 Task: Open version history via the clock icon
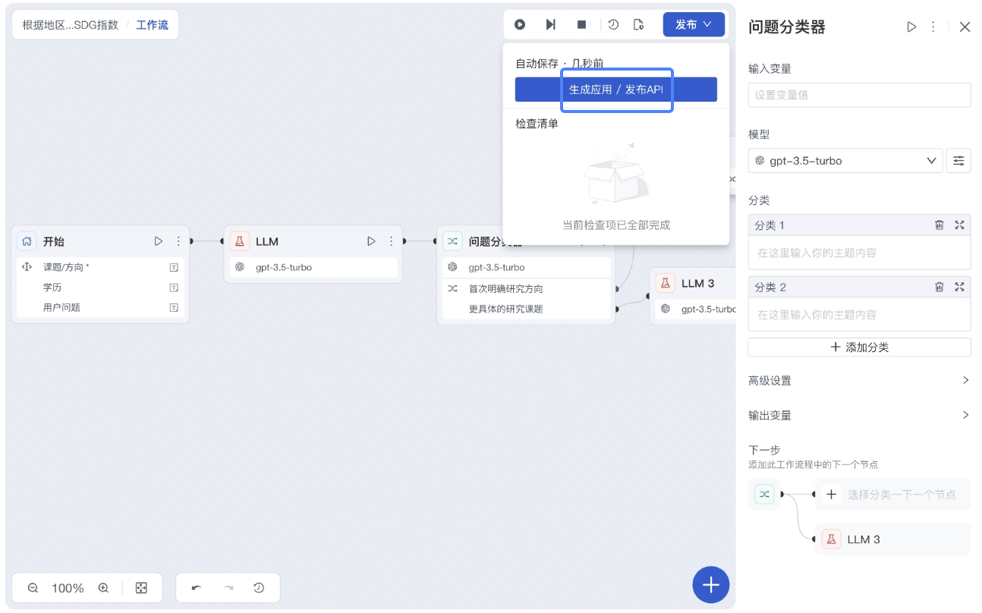pyautogui.click(x=613, y=24)
